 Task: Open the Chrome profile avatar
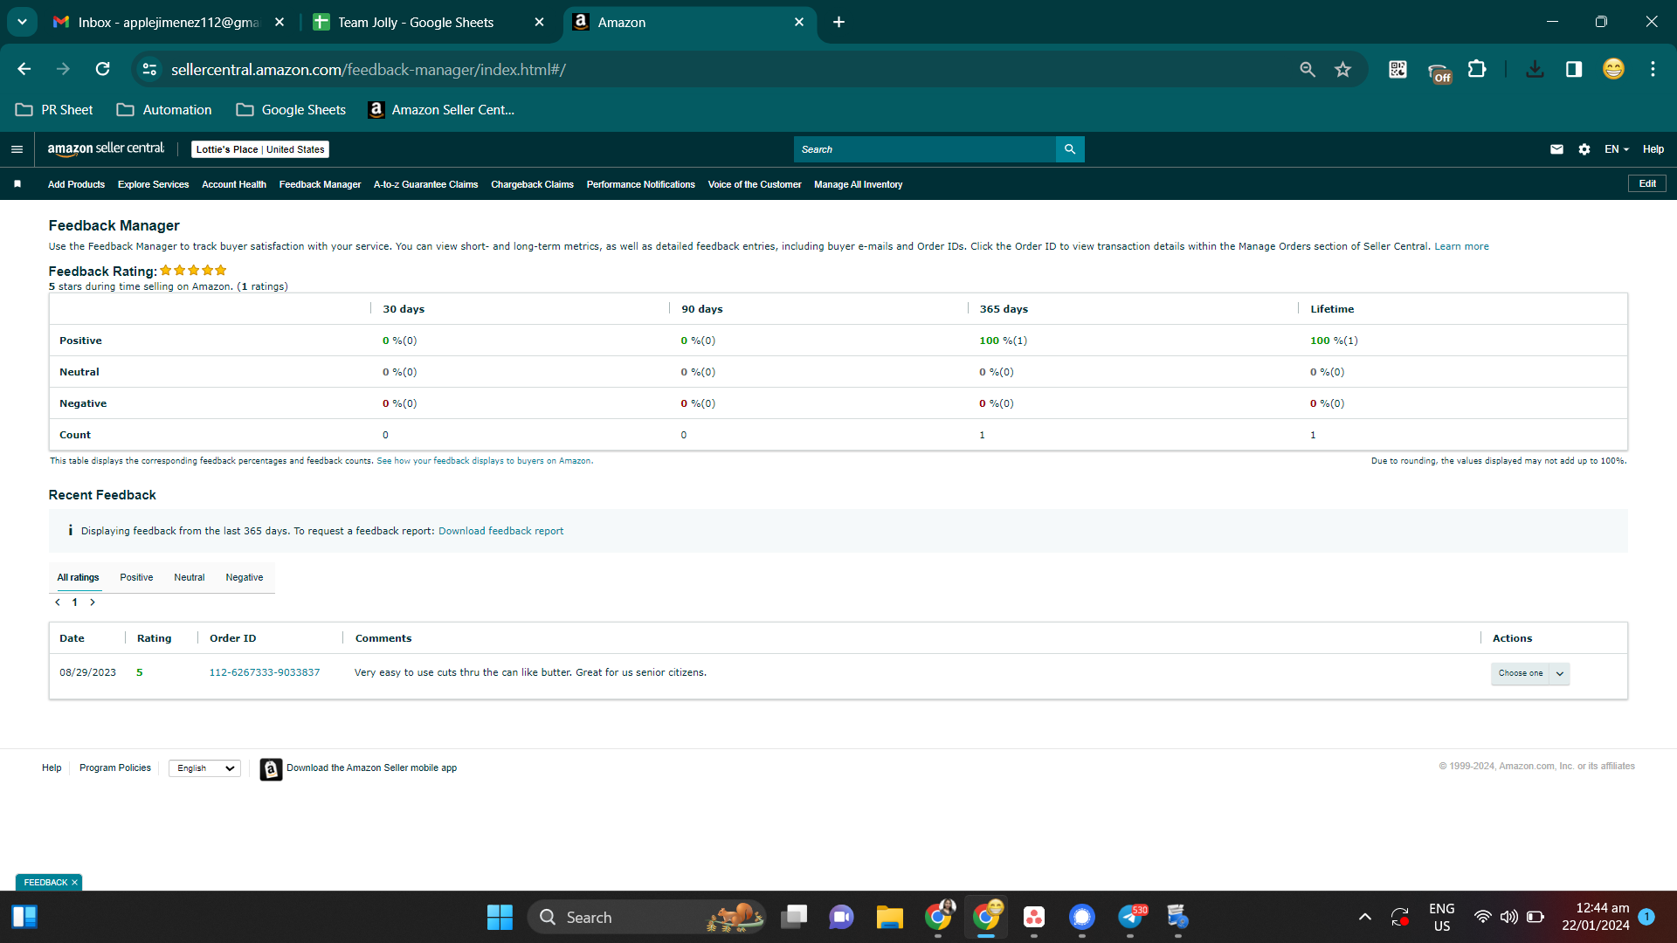tap(1613, 69)
